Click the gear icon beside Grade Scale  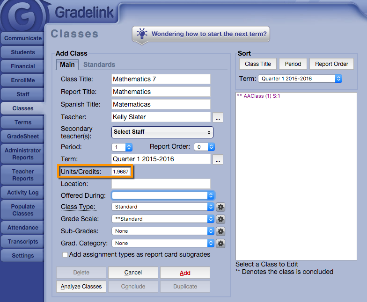pos(221,219)
